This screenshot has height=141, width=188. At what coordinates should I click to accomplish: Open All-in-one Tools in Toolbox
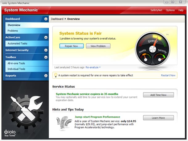point(27,63)
